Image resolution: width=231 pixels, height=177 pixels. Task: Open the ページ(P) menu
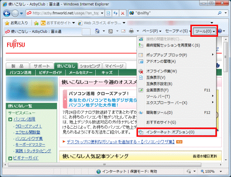coord(152,31)
